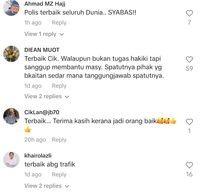Image resolution: width=202 pixels, height=194 pixels.
Task: Reply to Ahmad MZ Hajj's comment
Action: [x=59, y=23]
